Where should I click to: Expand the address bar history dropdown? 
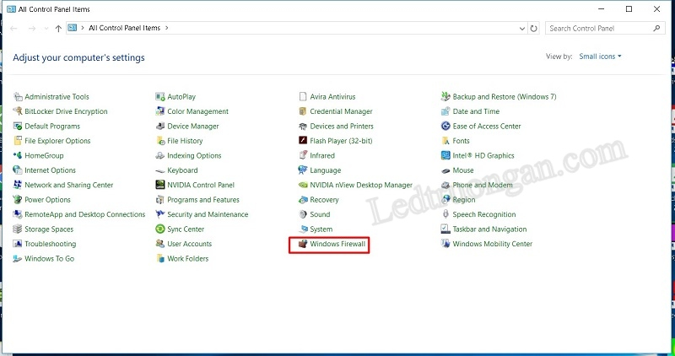pos(520,28)
